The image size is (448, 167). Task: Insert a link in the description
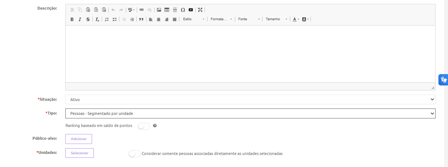point(141,10)
